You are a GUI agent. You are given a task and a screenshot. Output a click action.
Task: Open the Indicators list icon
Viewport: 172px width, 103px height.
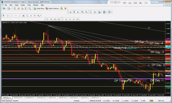click(x=99, y=12)
